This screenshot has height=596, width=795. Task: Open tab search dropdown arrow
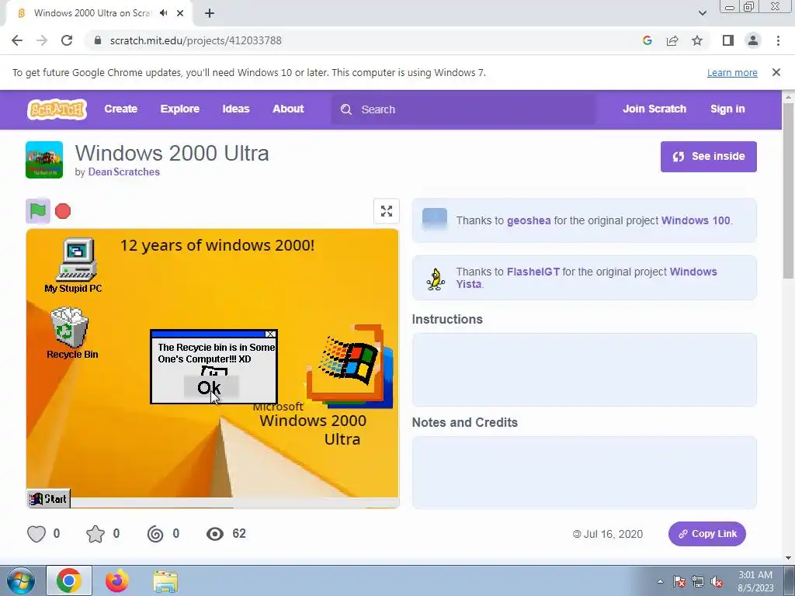pos(702,13)
